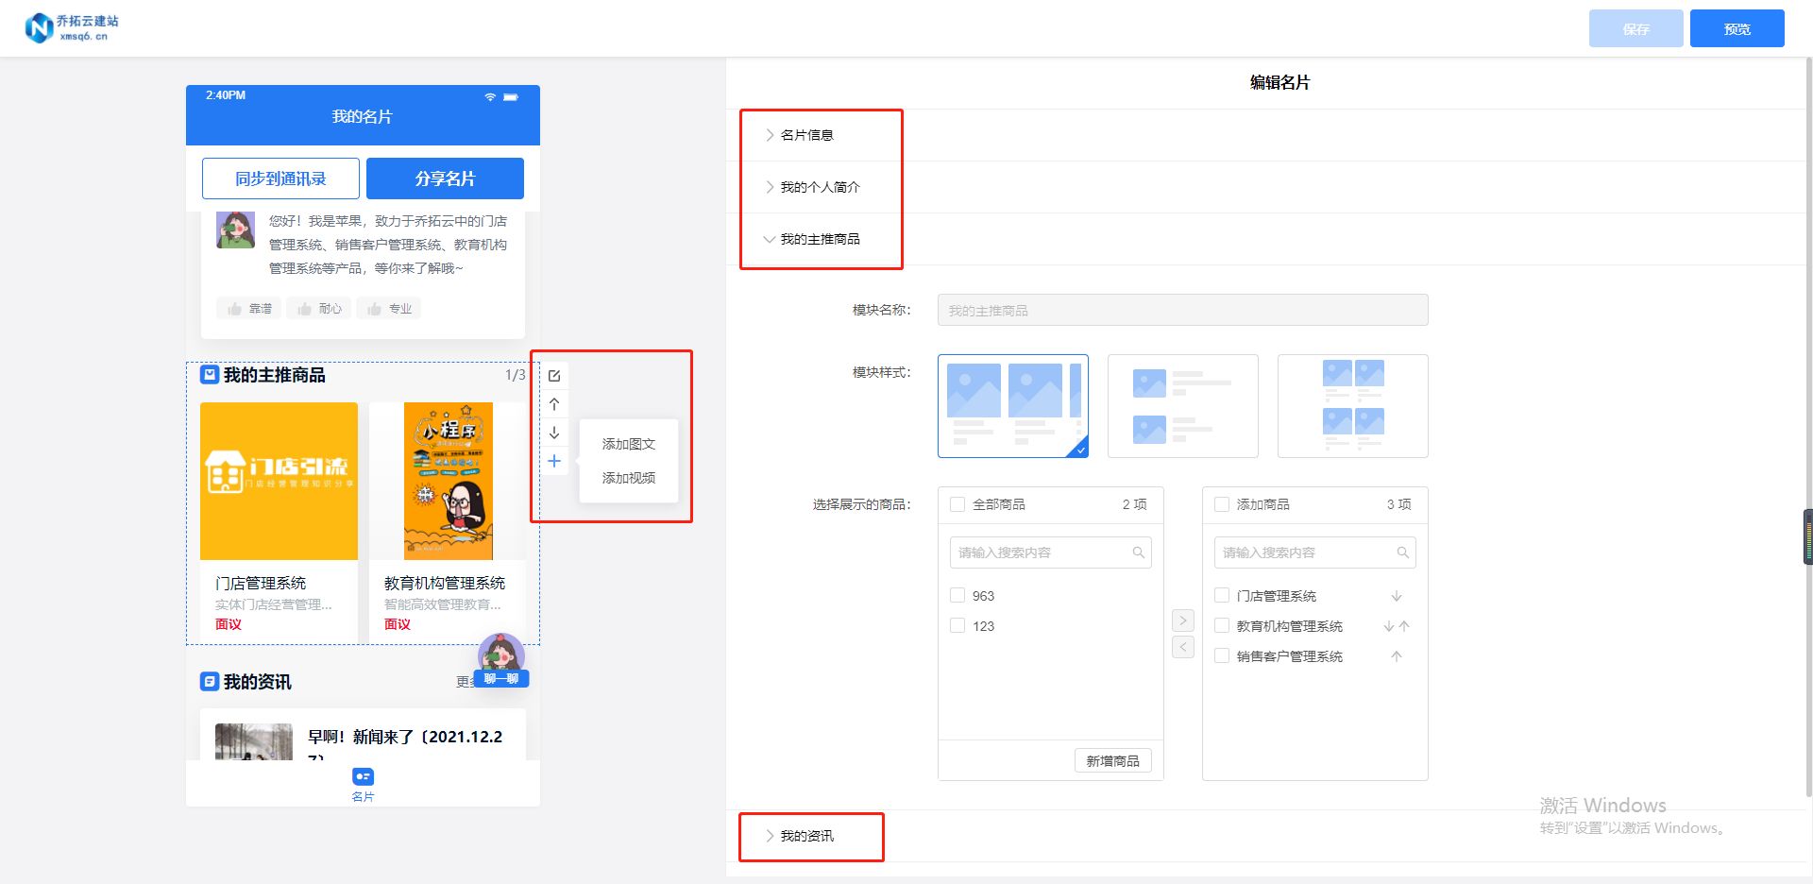
Task: Click the 我的资讯 section icon in preview
Action: point(210,681)
